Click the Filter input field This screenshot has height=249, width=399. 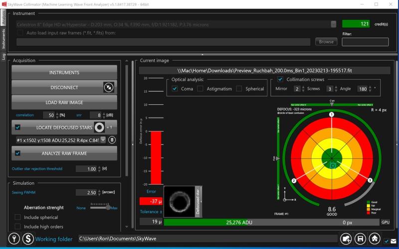pos(365,42)
